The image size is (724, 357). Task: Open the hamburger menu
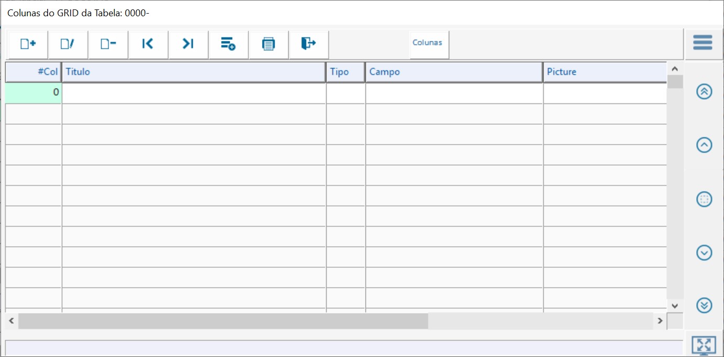point(703,42)
